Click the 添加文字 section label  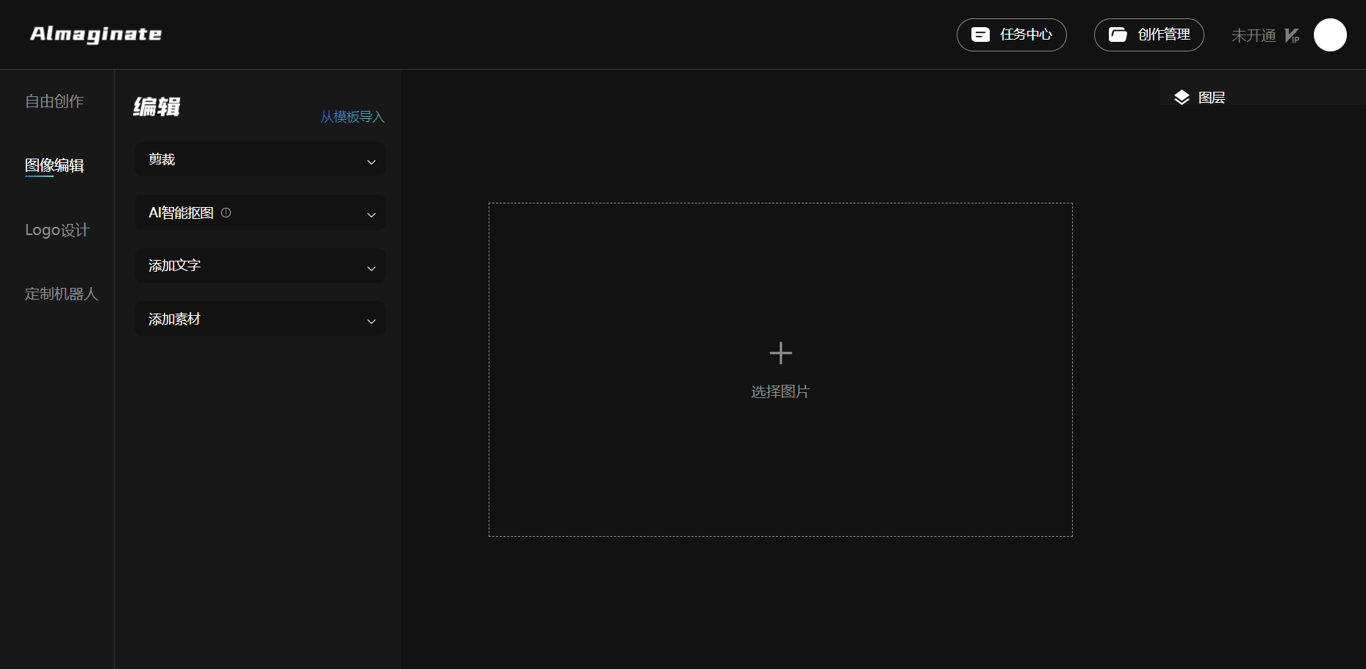pos(175,265)
